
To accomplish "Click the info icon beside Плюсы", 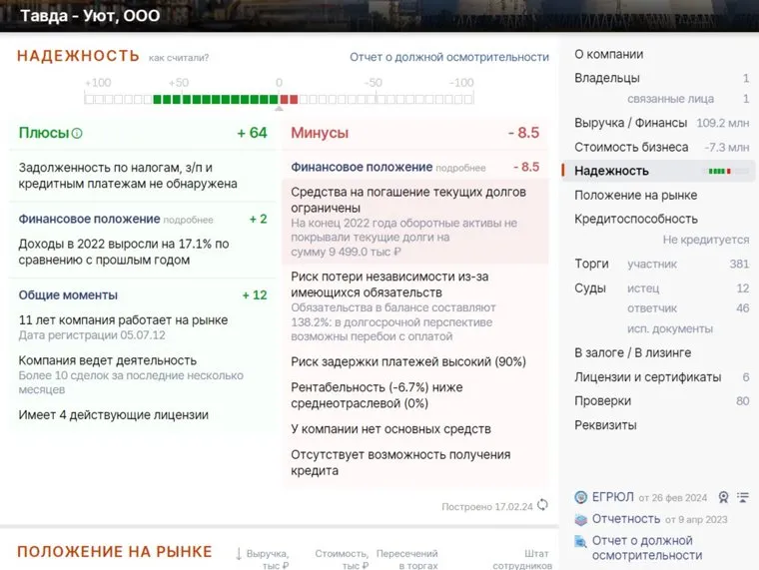I will (77, 133).
